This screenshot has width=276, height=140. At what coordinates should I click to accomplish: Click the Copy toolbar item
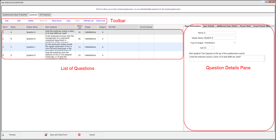tap(68, 21)
